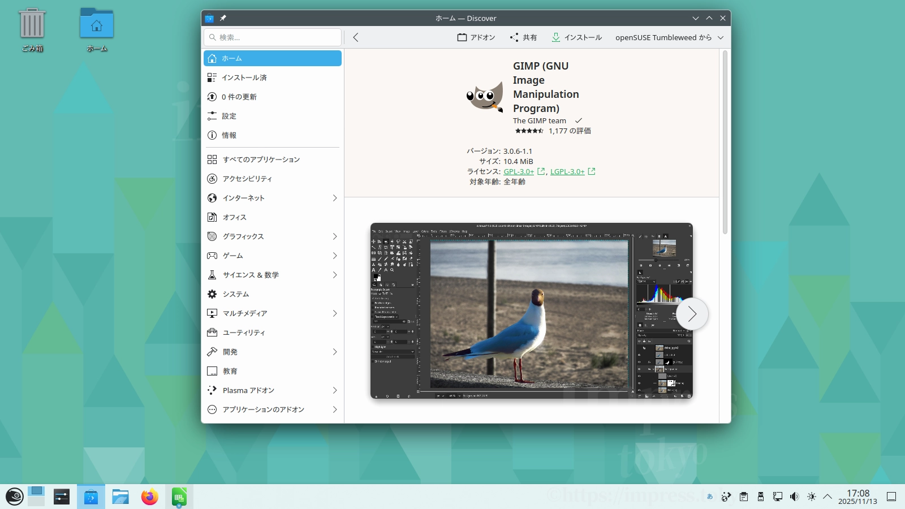Open the brightness tray icon
Screen dimensions: 905x509
pos(812,497)
